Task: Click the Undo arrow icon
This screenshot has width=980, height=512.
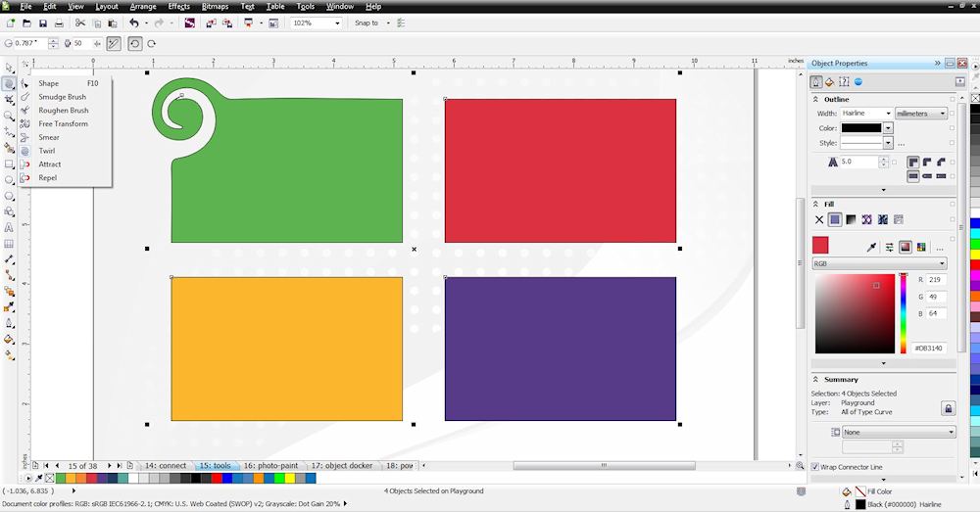Action: coord(134,23)
